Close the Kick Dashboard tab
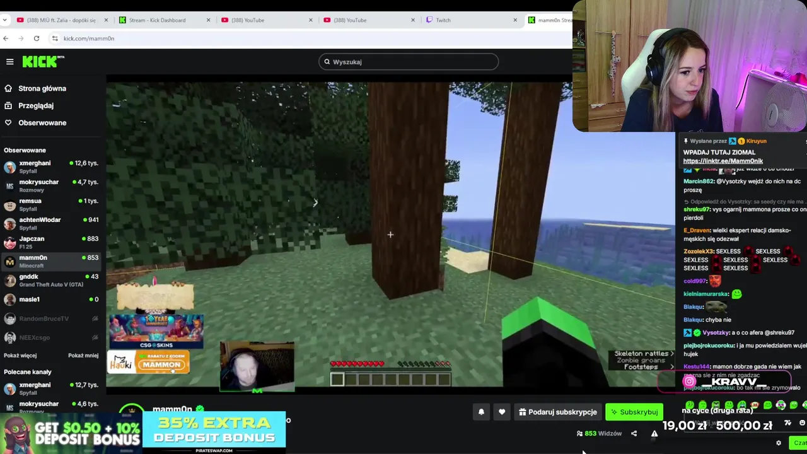Screen dimensions: 807x454 208,20
